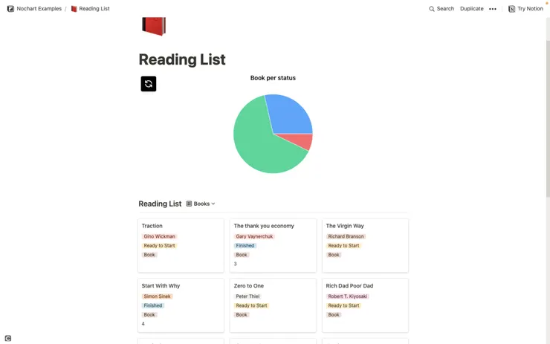The height and width of the screenshot is (344, 550).
Task: Click the red book page icon
Action: (154, 27)
